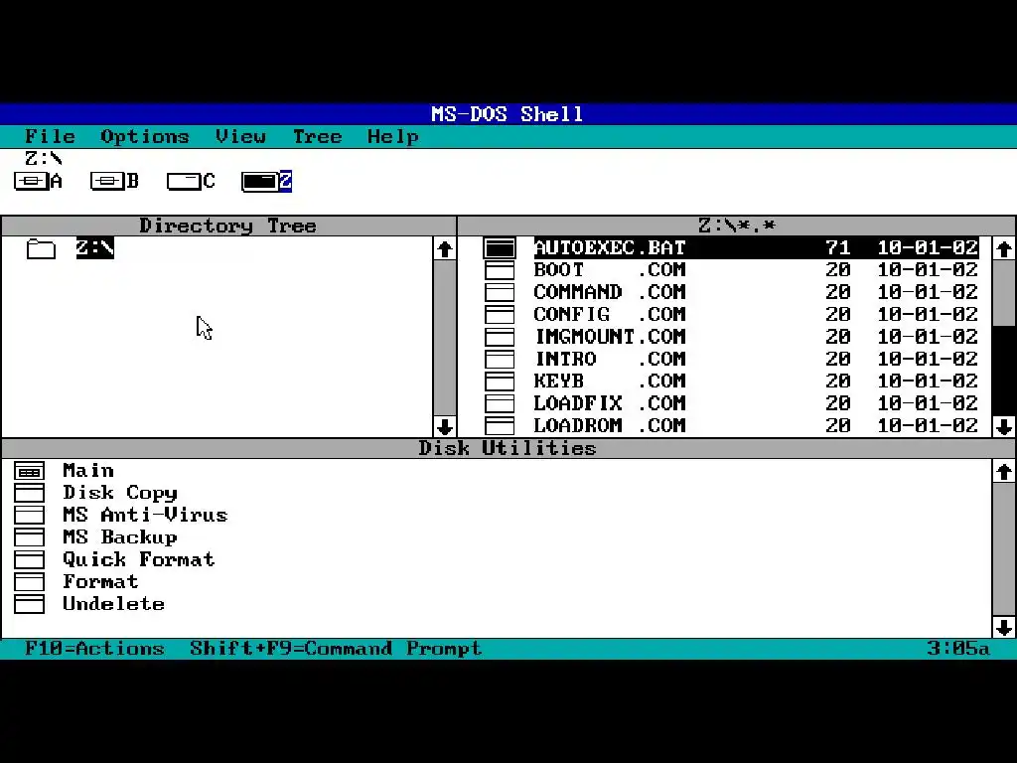The height and width of the screenshot is (763, 1017).
Task: Click the BOOT.COM file icon
Action: 500,270
